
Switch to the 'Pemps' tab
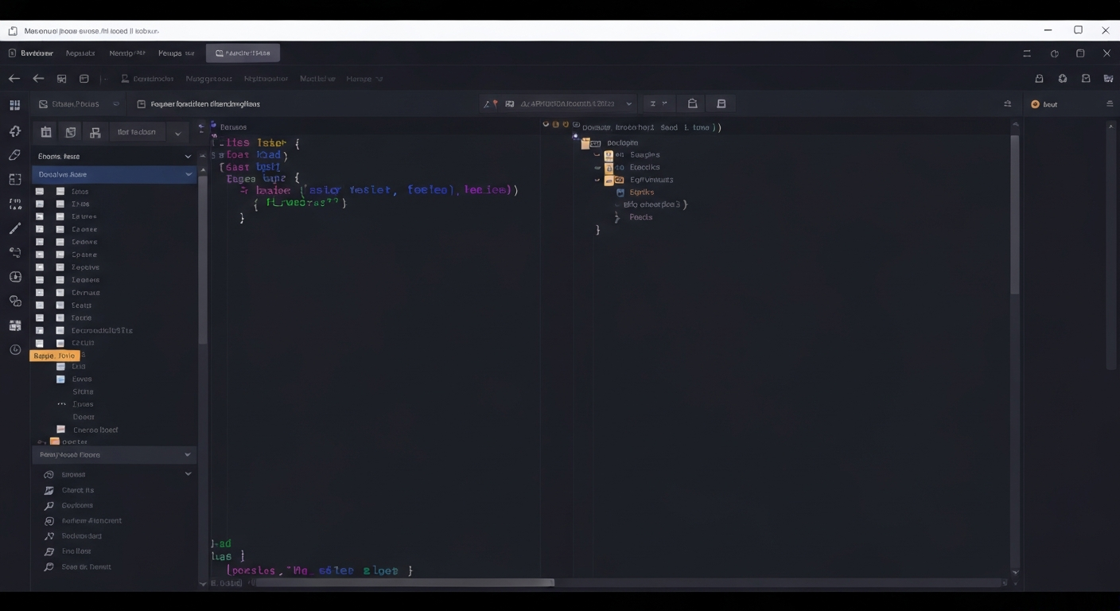176,53
